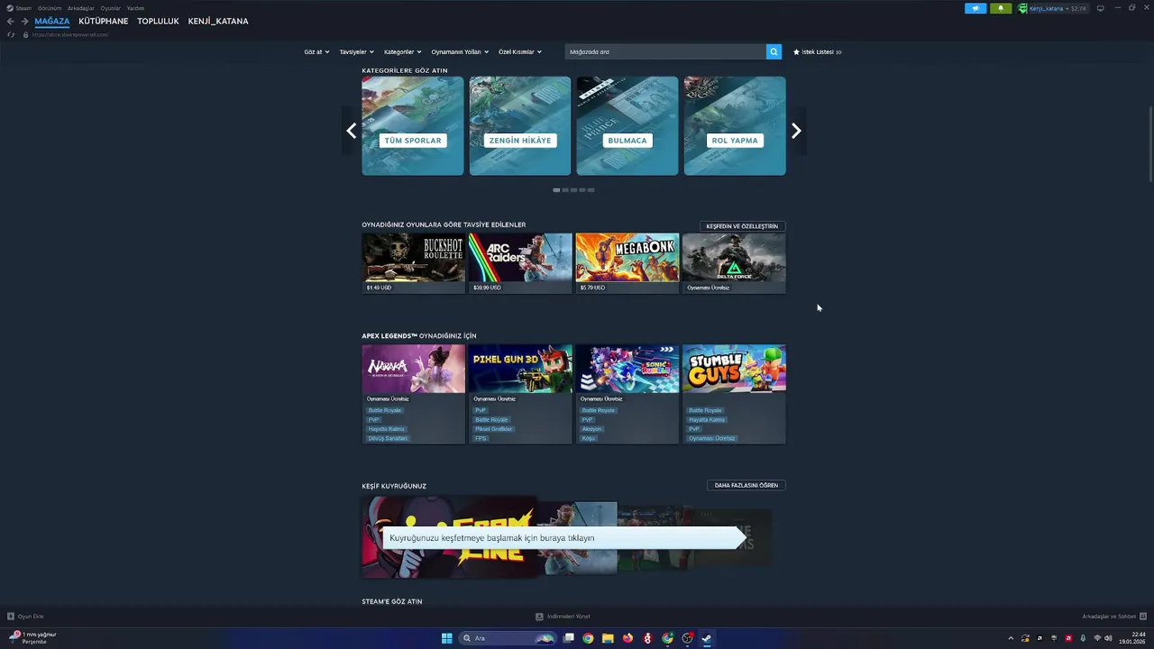Open the Windows Start menu
The width and height of the screenshot is (1154, 649).
446,638
